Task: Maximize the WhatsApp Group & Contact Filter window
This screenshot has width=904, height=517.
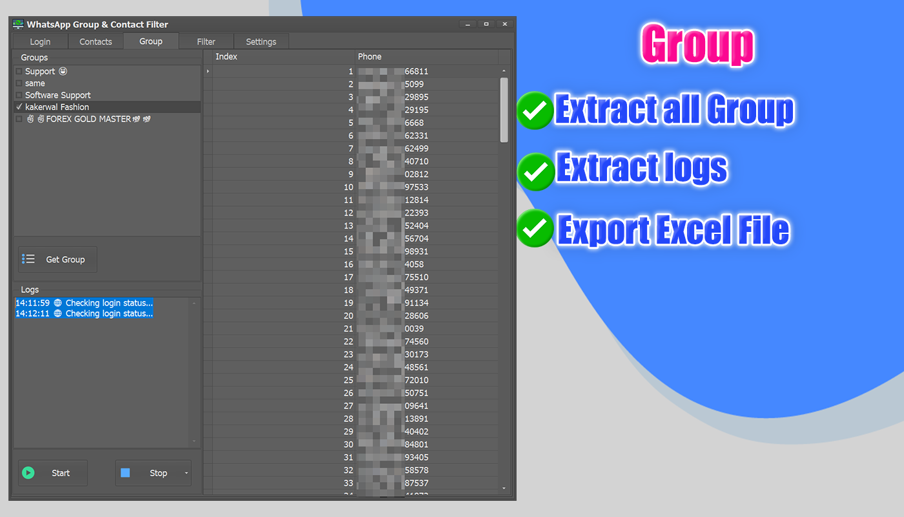Action: pos(486,25)
